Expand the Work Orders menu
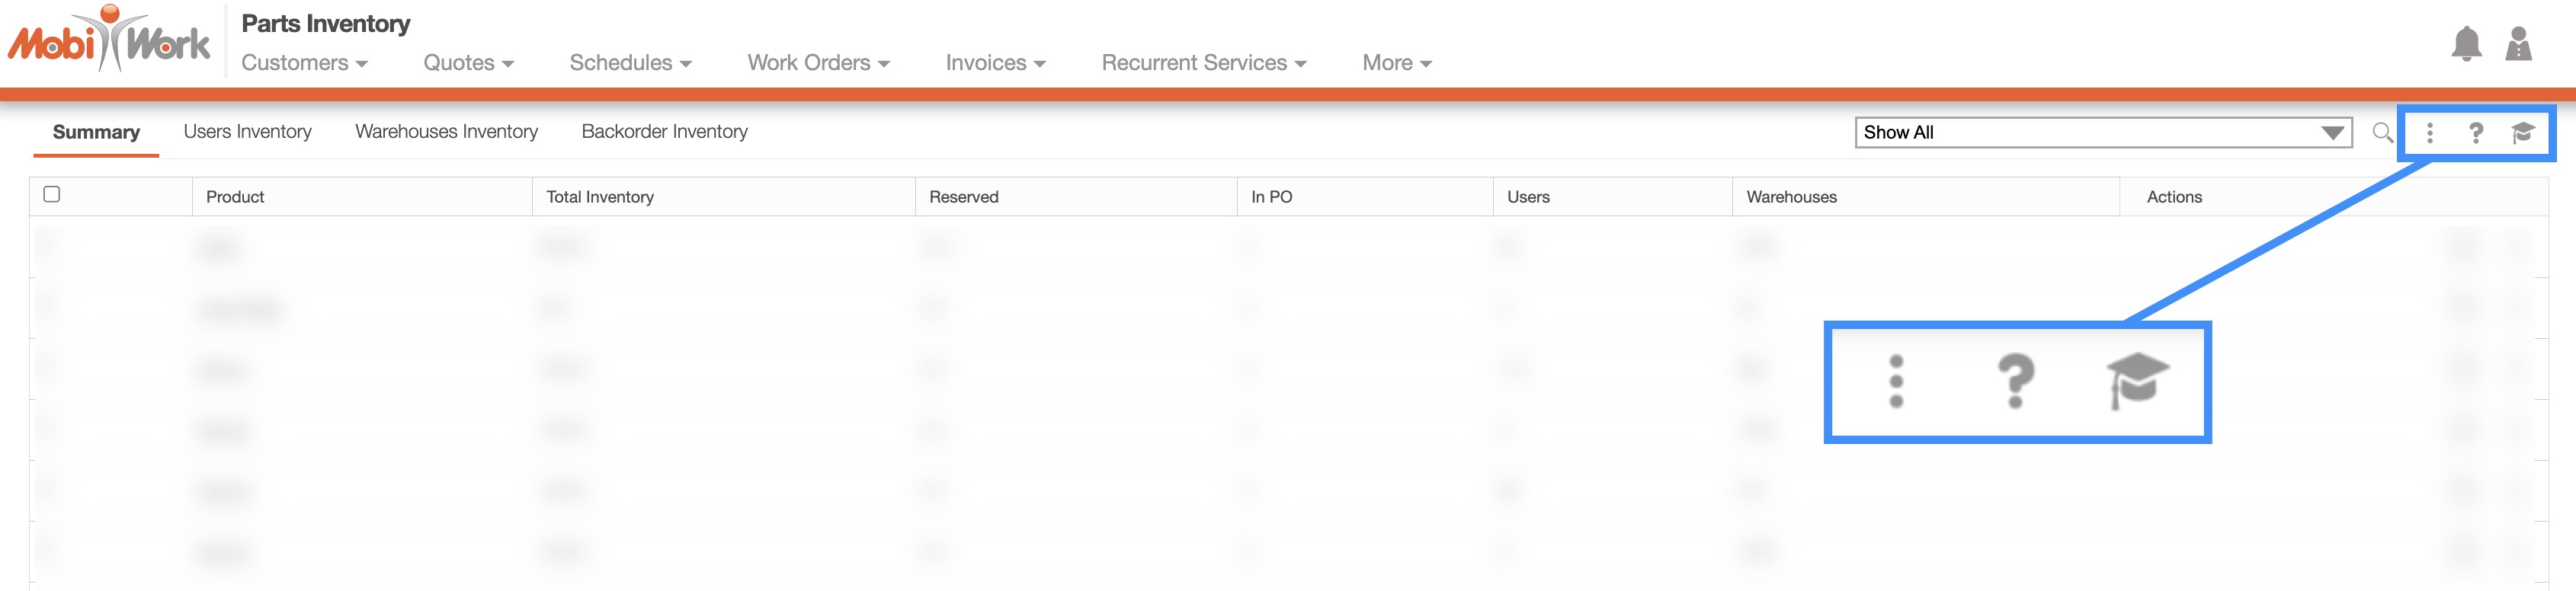Viewport: 2576px width, 591px height. click(x=818, y=63)
